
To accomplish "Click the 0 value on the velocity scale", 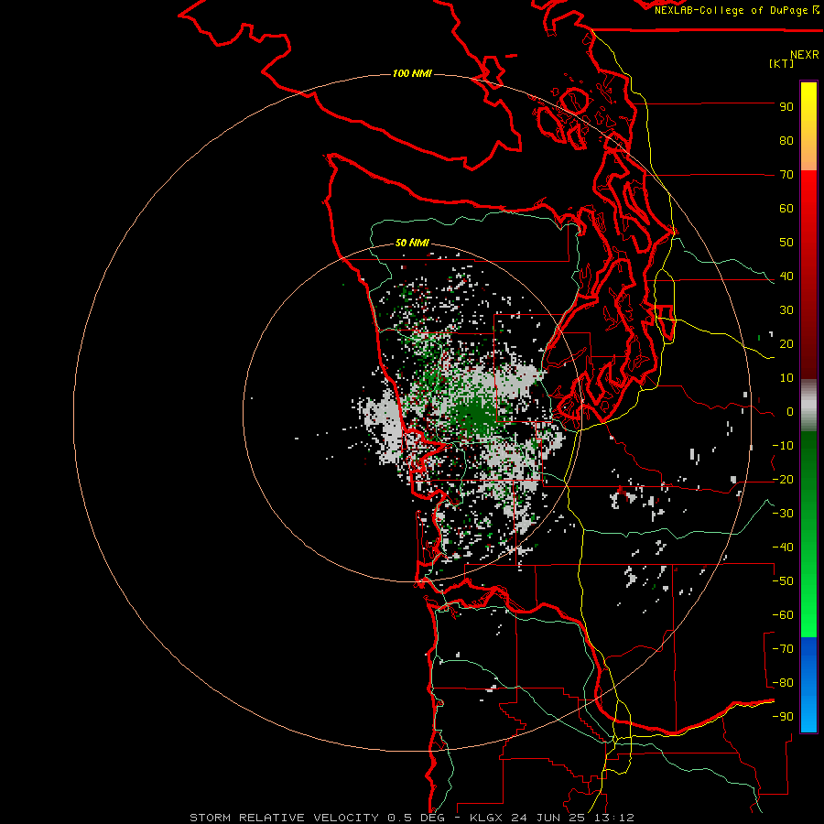I will [x=790, y=412].
